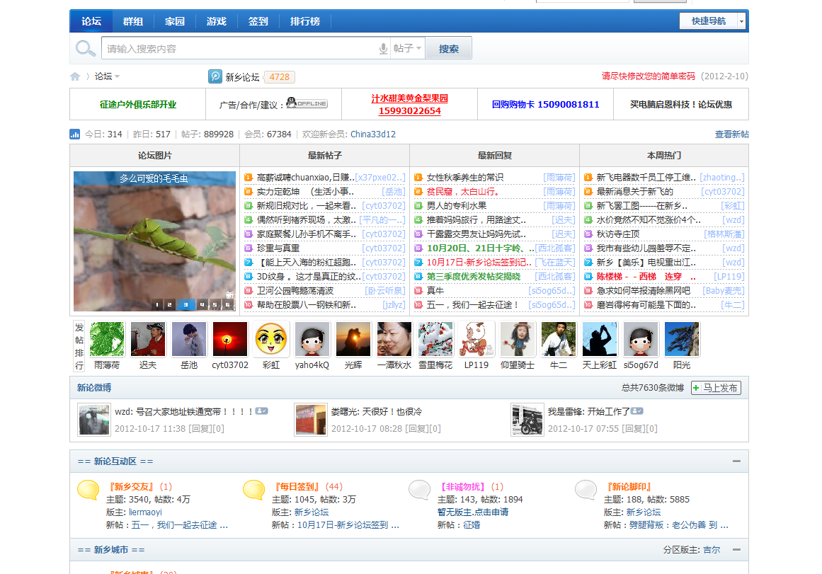Click the bar chart icon next to today's statistics
Viewport: 822px width, 574px height.
coord(76,134)
